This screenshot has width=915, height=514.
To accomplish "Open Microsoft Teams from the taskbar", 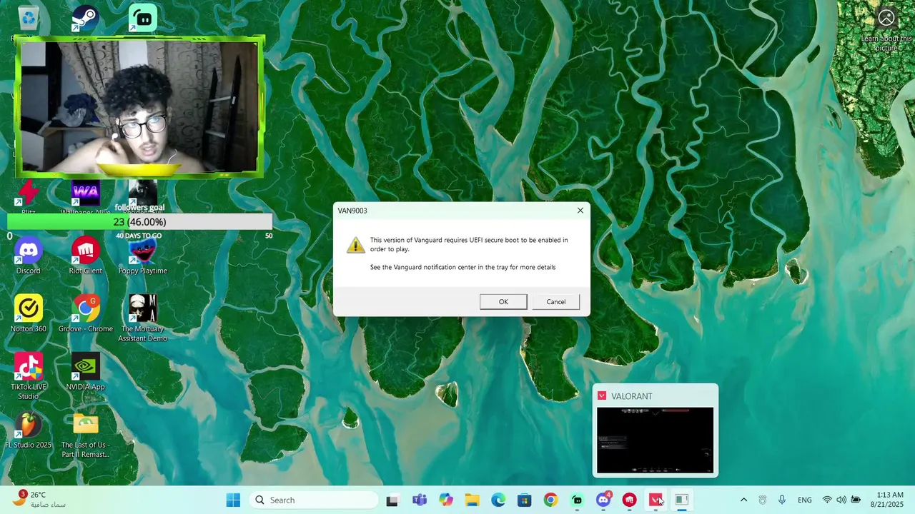I will 420,500.
